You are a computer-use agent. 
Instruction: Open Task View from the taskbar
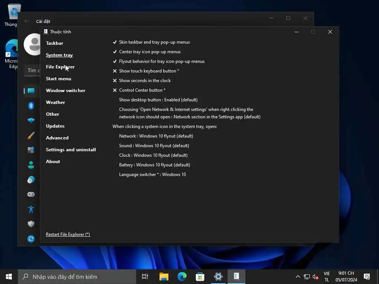(x=145, y=277)
